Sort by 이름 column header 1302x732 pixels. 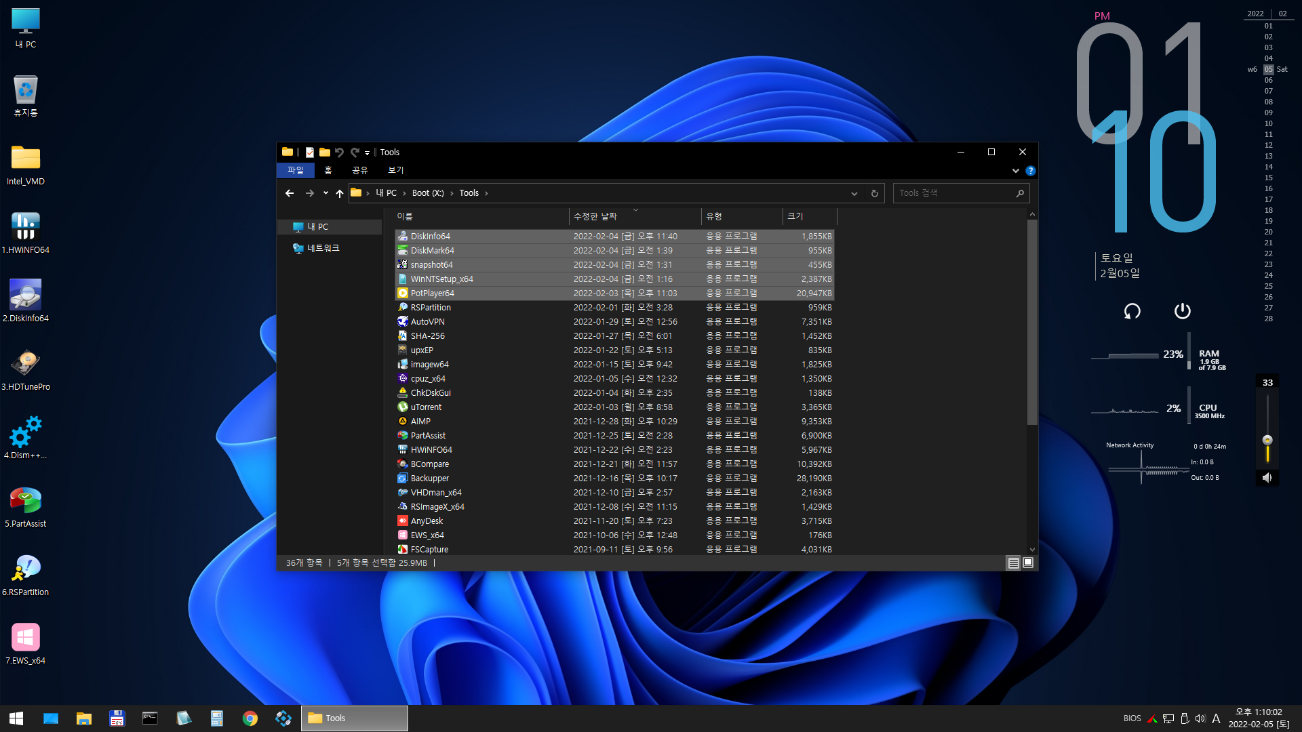coord(481,216)
